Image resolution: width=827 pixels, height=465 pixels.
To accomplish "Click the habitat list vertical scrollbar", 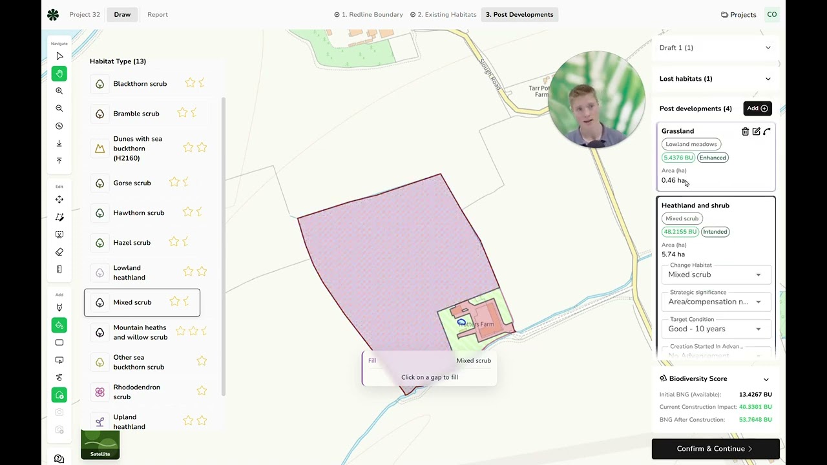I will (x=224, y=245).
